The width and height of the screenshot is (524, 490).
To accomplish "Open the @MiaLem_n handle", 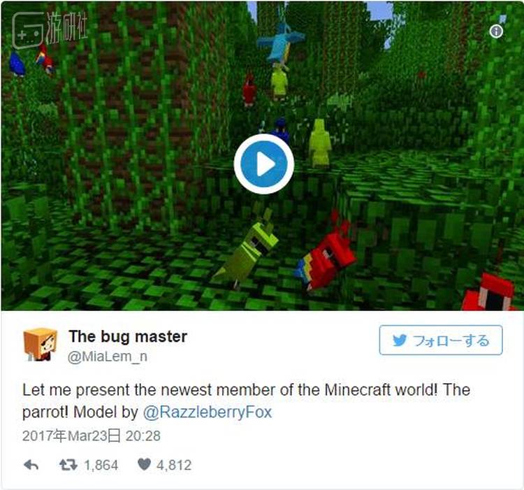I will click(108, 356).
